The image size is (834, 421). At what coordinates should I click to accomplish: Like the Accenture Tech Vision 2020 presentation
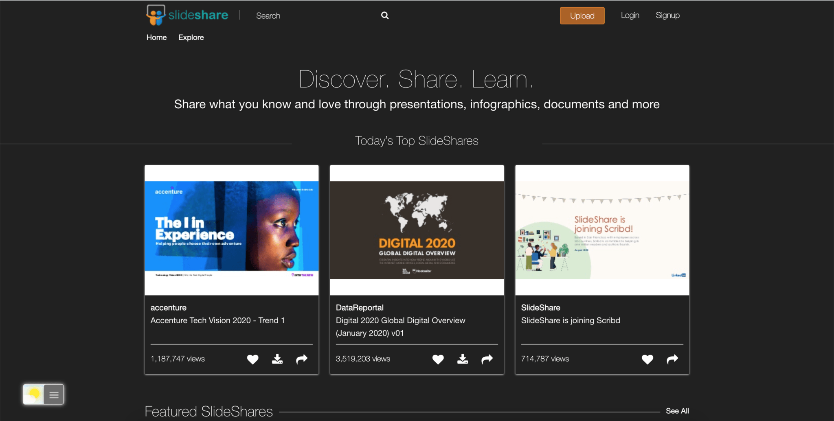pos(252,359)
